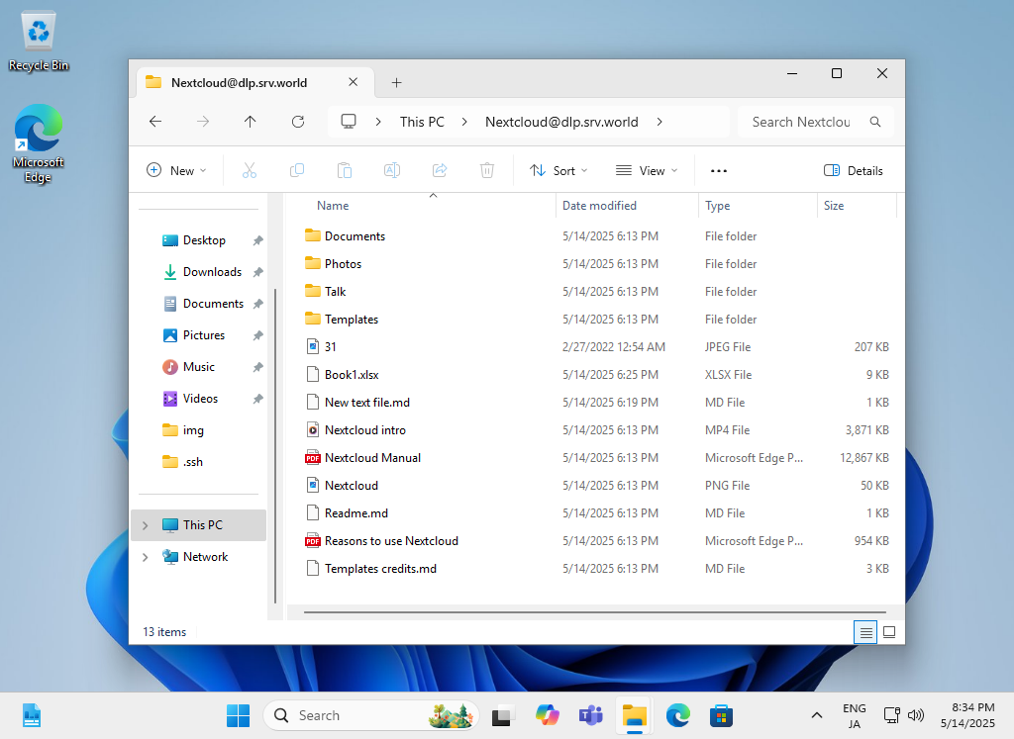This screenshot has height=739, width=1014.
Task: Open the taskbar clock and date
Action: (x=967, y=715)
